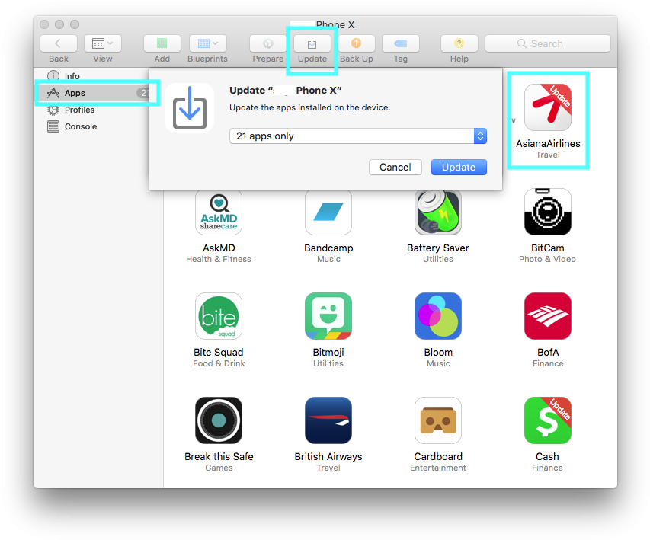Select the British Airways app icon
This screenshot has height=540, width=650.
point(328,420)
